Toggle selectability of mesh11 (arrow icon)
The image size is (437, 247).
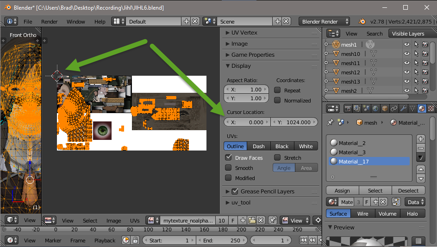(416, 63)
